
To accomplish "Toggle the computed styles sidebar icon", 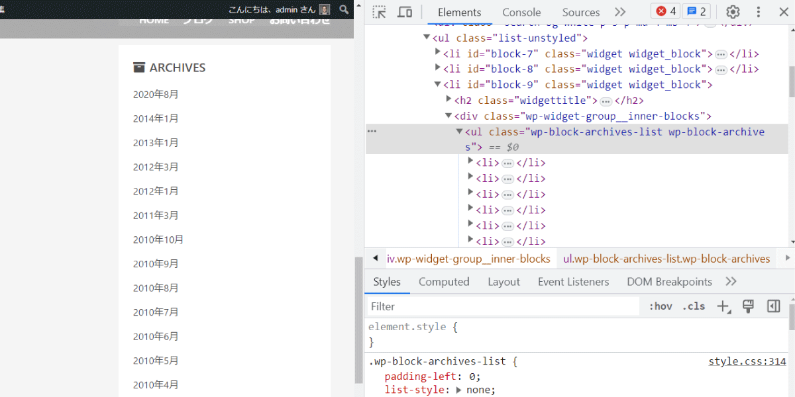I will 773,306.
